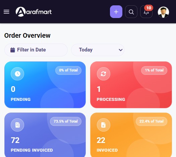176x157 pixels.
Task: Click the file icon on Invoiced card
Action: 104,125
